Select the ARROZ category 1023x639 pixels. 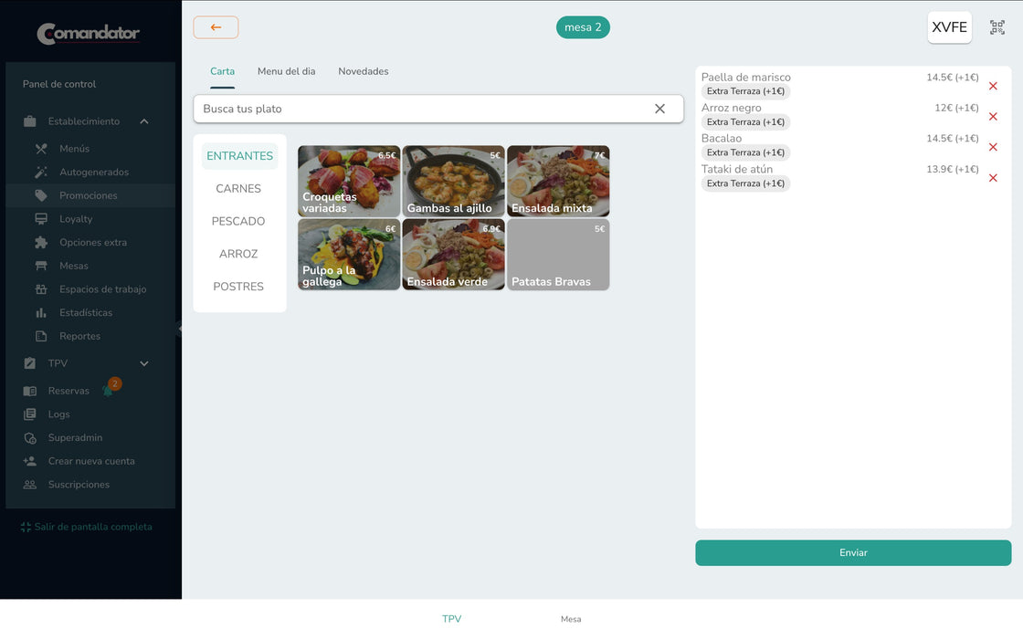pyautogui.click(x=238, y=254)
